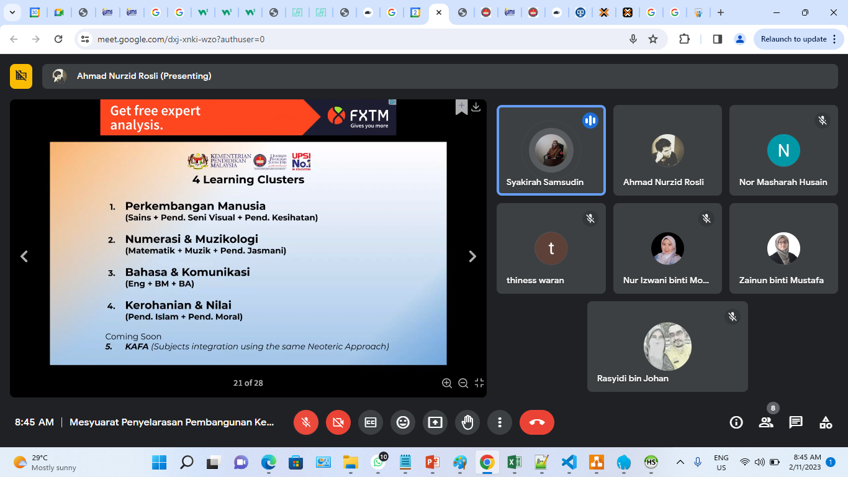Open a new browser tab
The width and height of the screenshot is (848, 477).
click(x=720, y=12)
